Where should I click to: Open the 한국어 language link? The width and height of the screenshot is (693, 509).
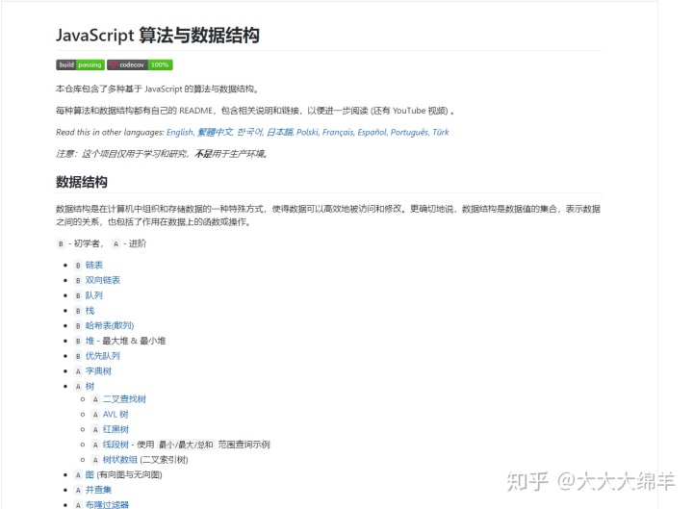(249, 132)
